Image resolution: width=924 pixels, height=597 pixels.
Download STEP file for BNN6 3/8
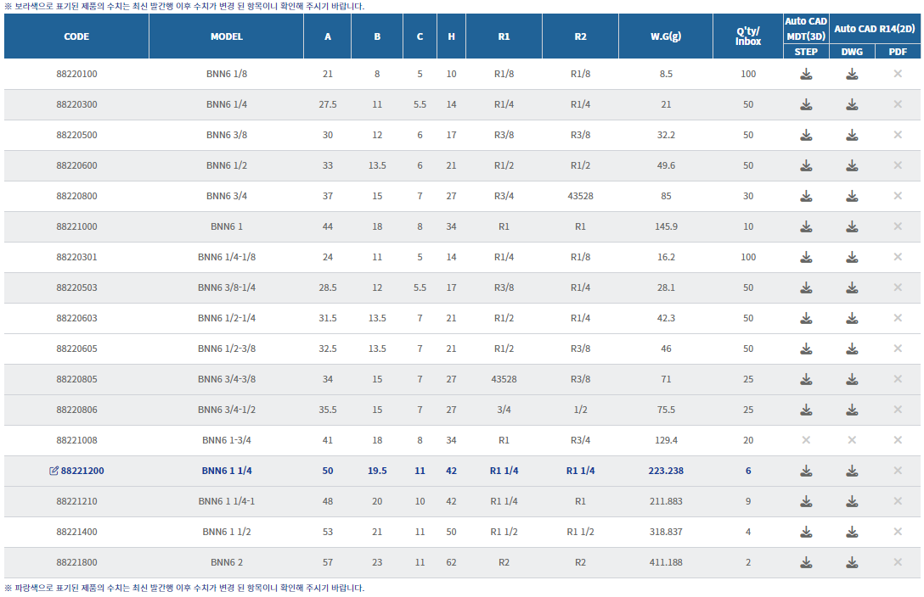tap(806, 135)
